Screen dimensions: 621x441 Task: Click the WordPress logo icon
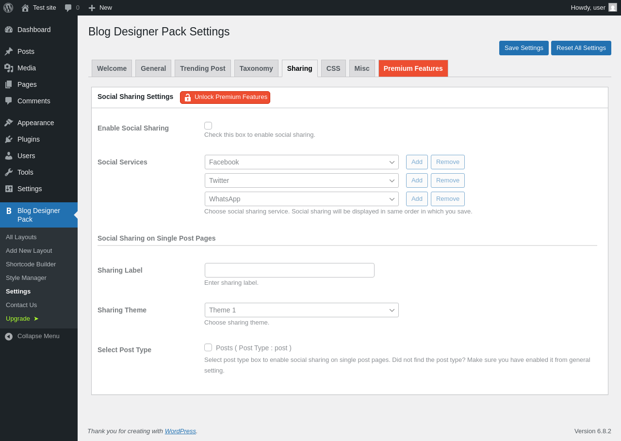click(8, 8)
